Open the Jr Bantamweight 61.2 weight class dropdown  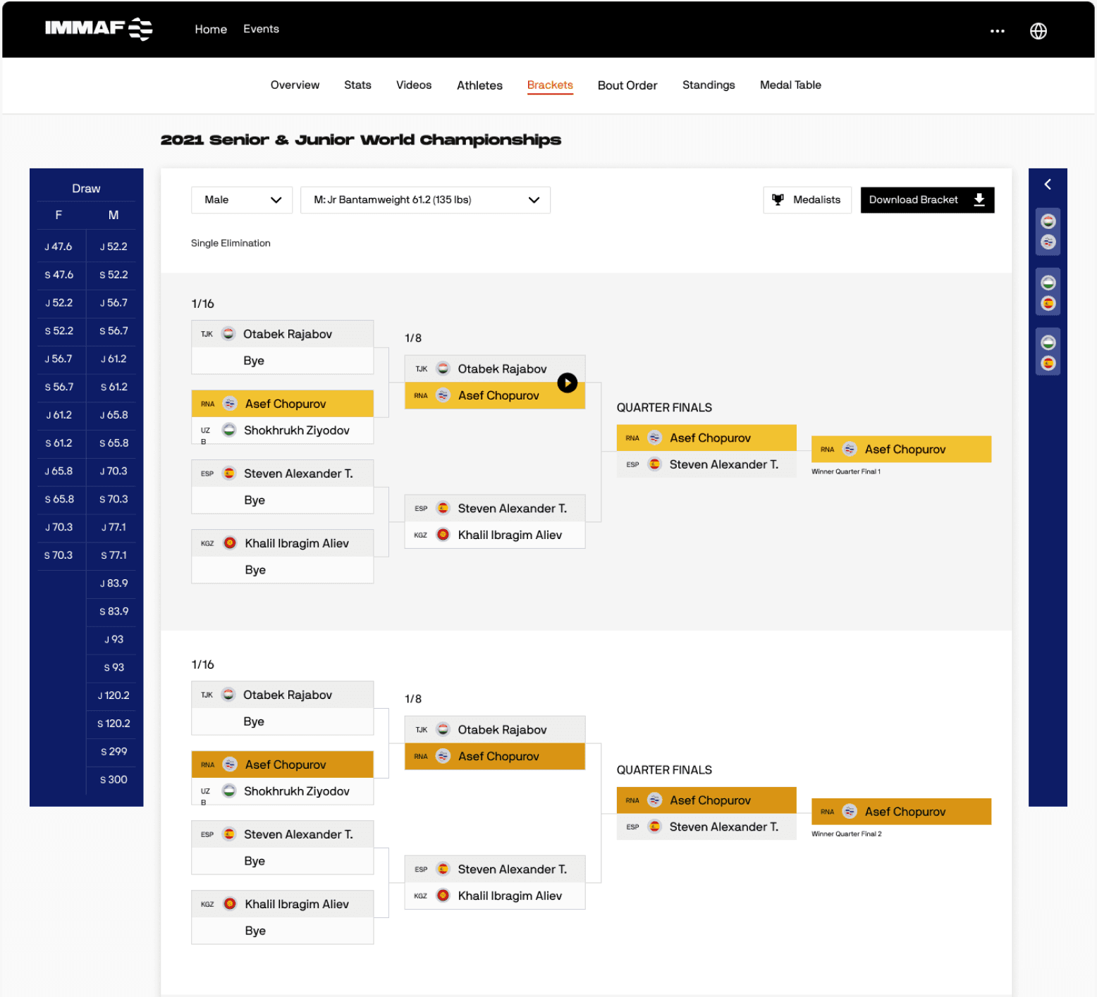pyautogui.click(x=425, y=200)
